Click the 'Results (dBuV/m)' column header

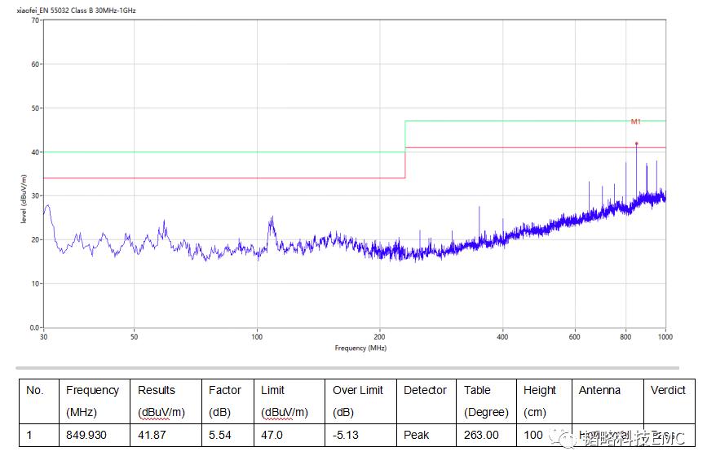tap(166, 401)
